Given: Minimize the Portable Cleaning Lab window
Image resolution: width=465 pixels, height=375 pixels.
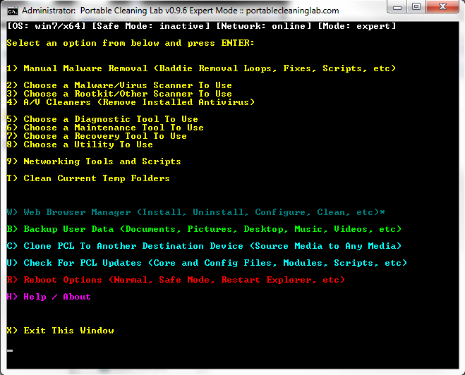Looking at the screenshot, I should (x=397, y=7).
